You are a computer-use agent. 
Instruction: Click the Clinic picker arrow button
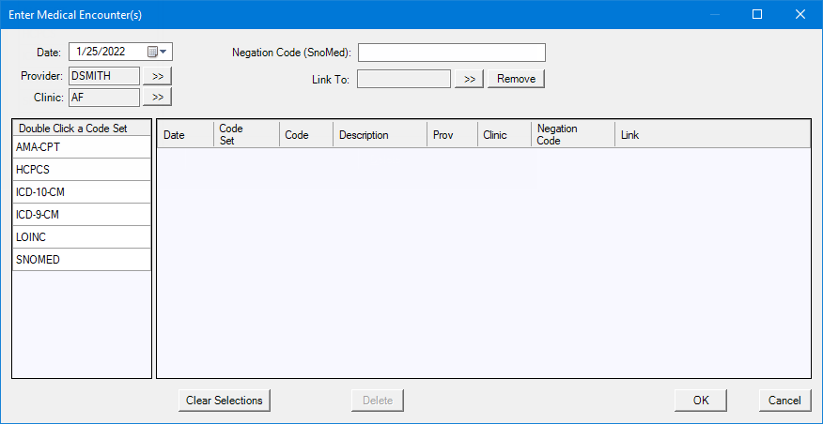tap(157, 97)
